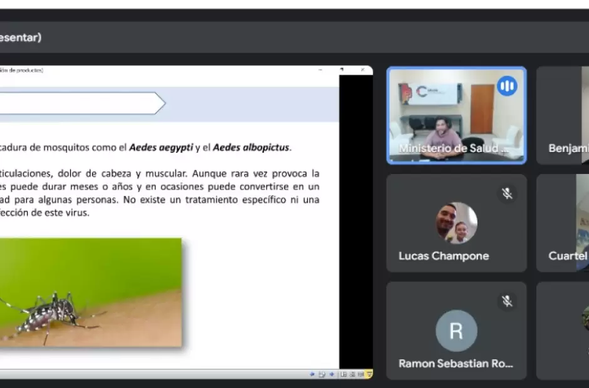589x388 pixels.
Task: Go to previous slide using the left arrow
Action: [x=312, y=374]
